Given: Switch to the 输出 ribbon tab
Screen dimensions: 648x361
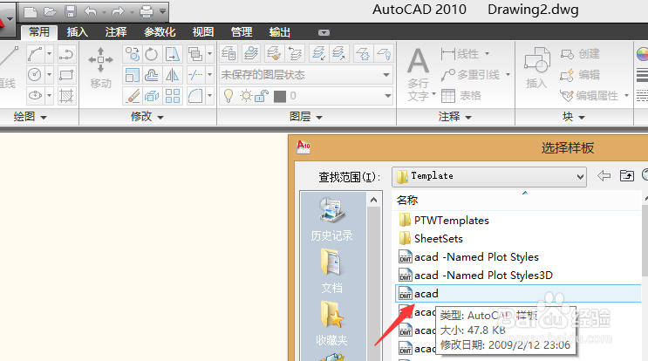Looking at the screenshot, I should [x=280, y=31].
